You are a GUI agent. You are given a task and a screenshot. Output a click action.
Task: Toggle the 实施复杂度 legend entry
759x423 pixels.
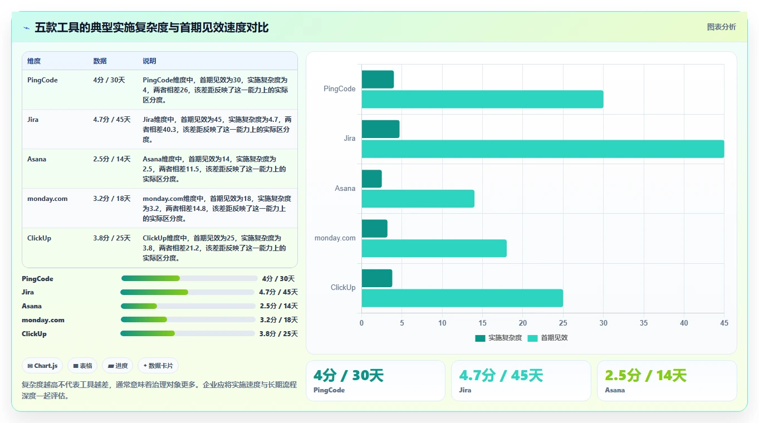[x=498, y=338]
